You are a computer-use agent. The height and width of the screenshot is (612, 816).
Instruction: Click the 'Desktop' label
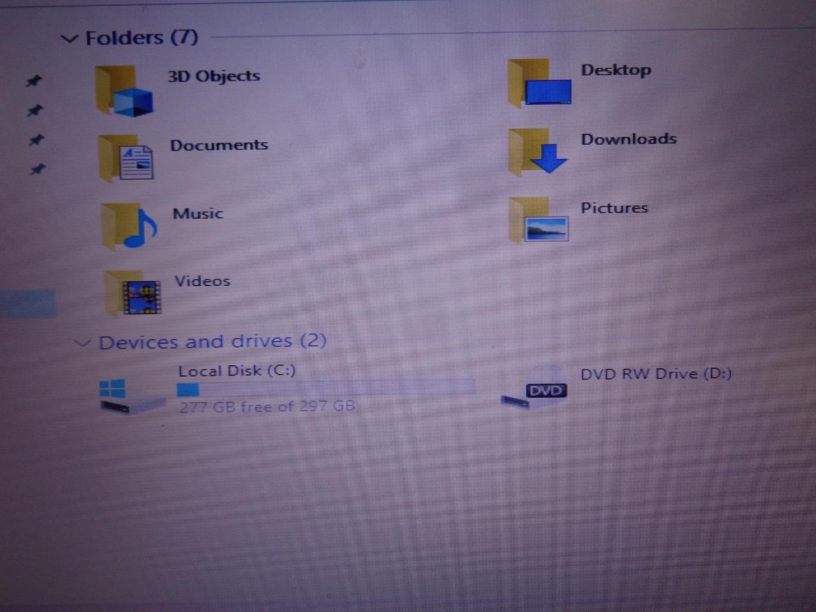point(616,69)
